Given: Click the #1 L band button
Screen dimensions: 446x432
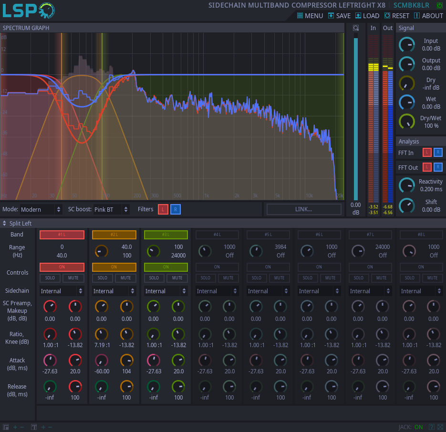Looking at the screenshot, I should click(62, 235).
